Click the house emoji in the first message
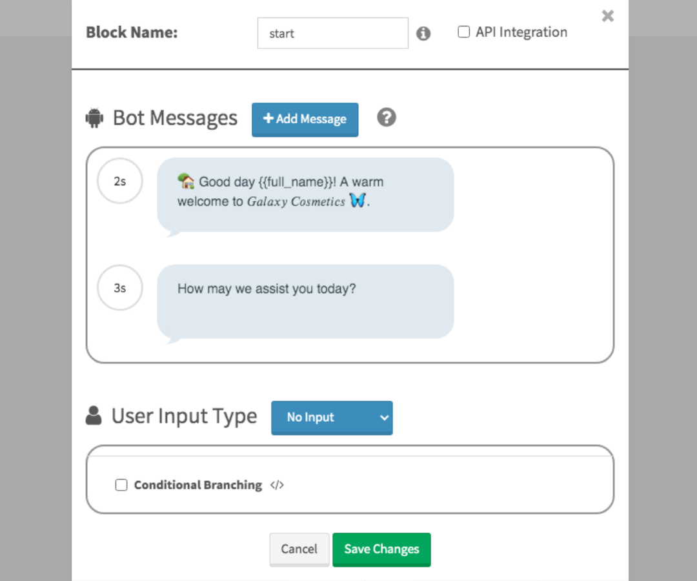The height and width of the screenshot is (581, 697). click(186, 181)
